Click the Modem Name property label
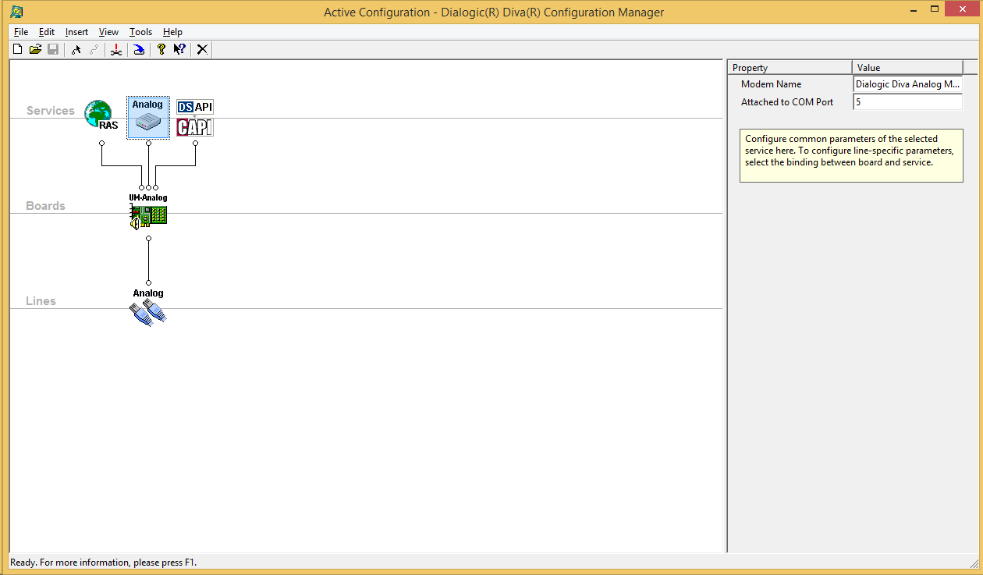983x575 pixels. coord(771,84)
